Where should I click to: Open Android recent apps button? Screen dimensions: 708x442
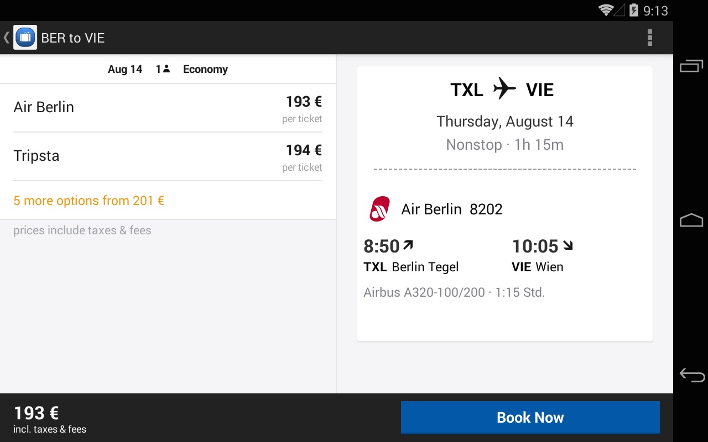pos(691,66)
